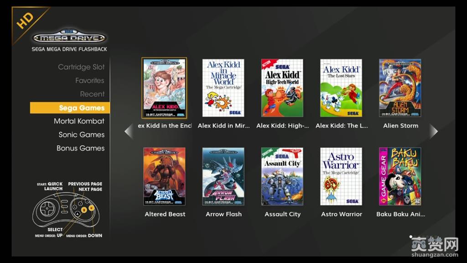467x263 pixels.
Task: Open the Cartridge Slot menu item
Action: pos(81,67)
